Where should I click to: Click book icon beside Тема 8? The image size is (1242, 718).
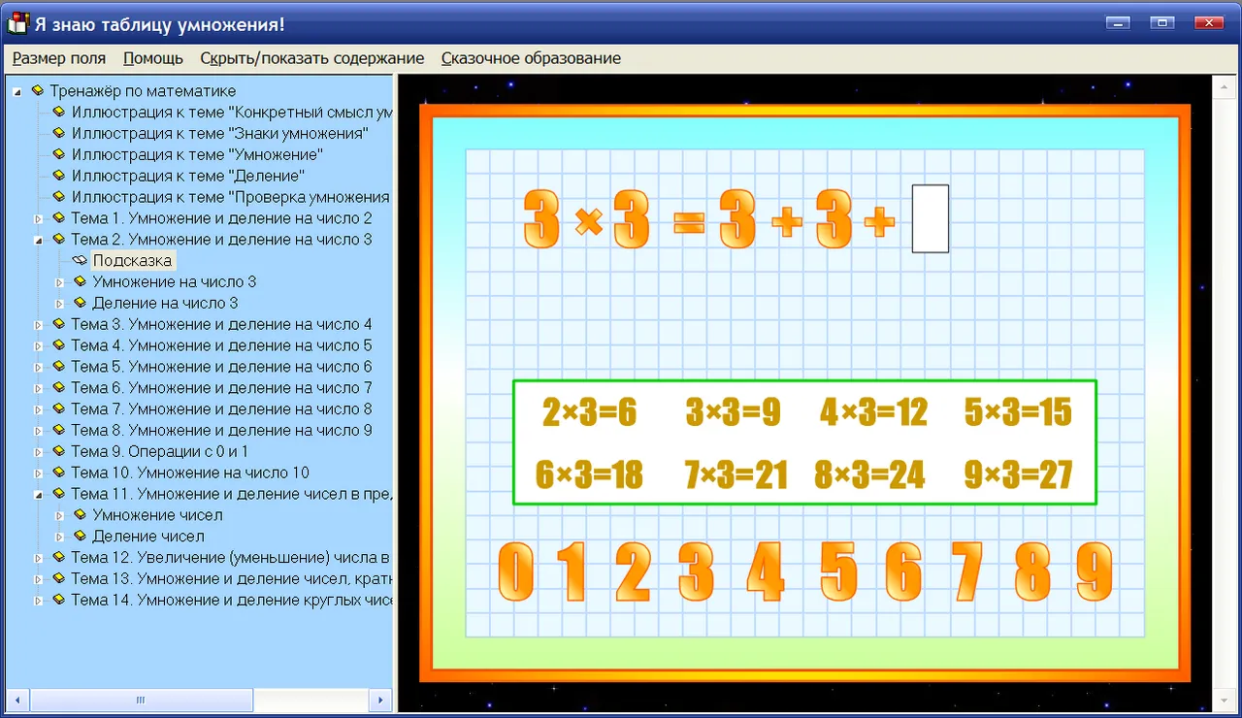(59, 431)
